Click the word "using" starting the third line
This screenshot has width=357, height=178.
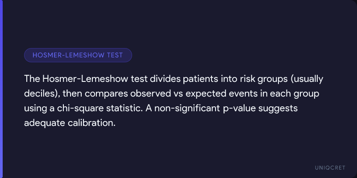(x=35, y=109)
